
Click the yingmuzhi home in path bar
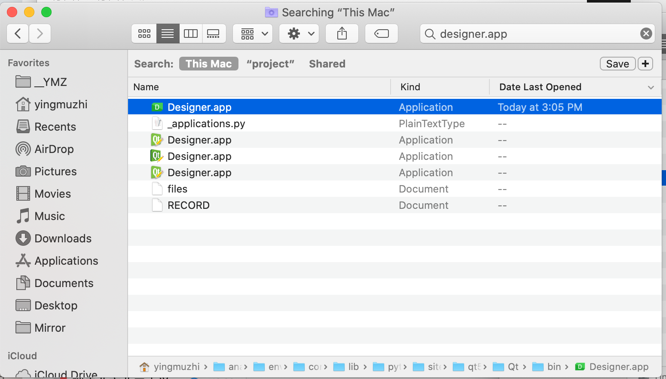(x=169, y=367)
